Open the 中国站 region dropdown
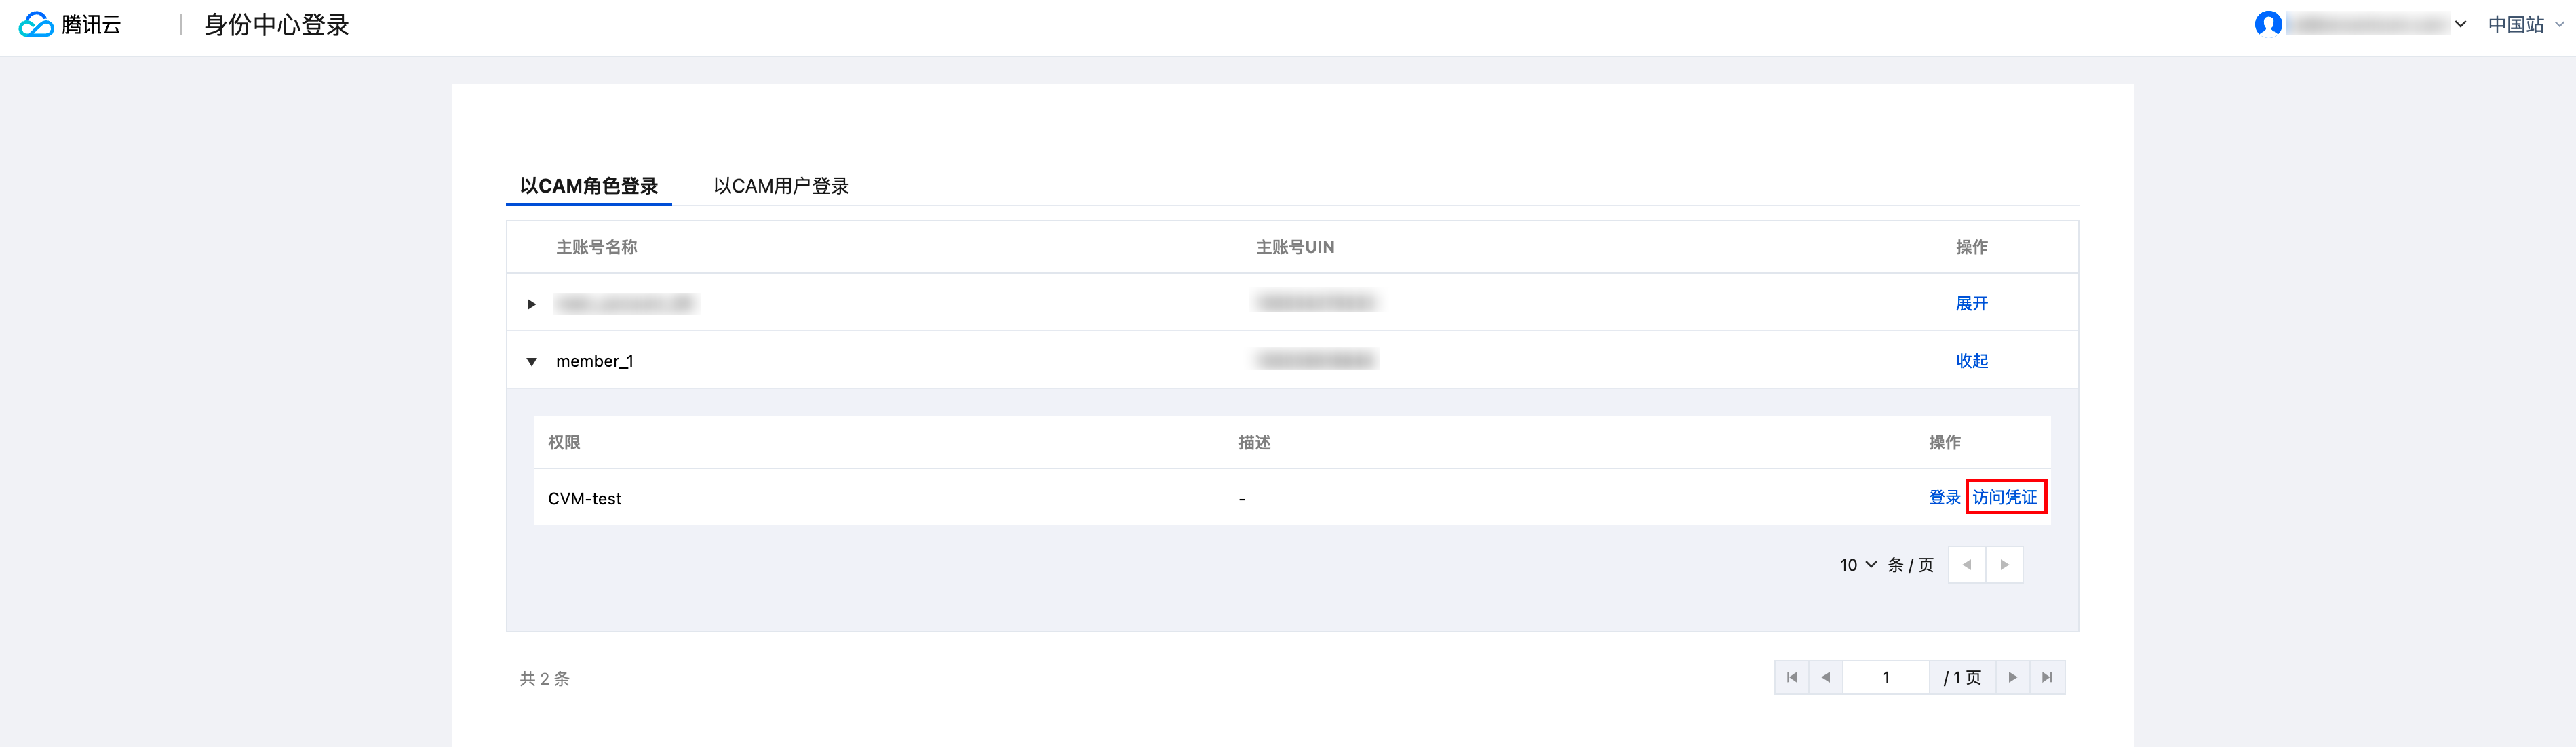Image resolution: width=2576 pixels, height=747 pixels. coord(2526,25)
